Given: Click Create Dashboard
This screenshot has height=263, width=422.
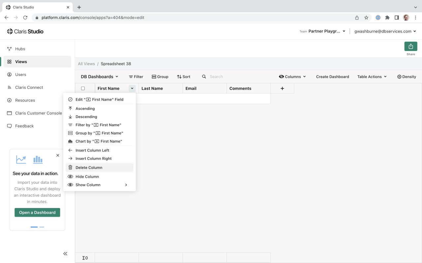Looking at the screenshot, I should (333, 77).
